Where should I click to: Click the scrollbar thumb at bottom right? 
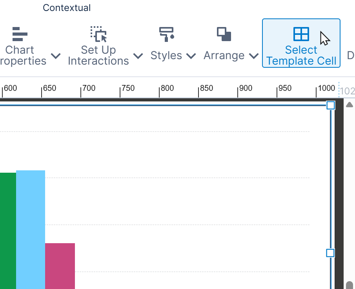click(x=350, y=283)
